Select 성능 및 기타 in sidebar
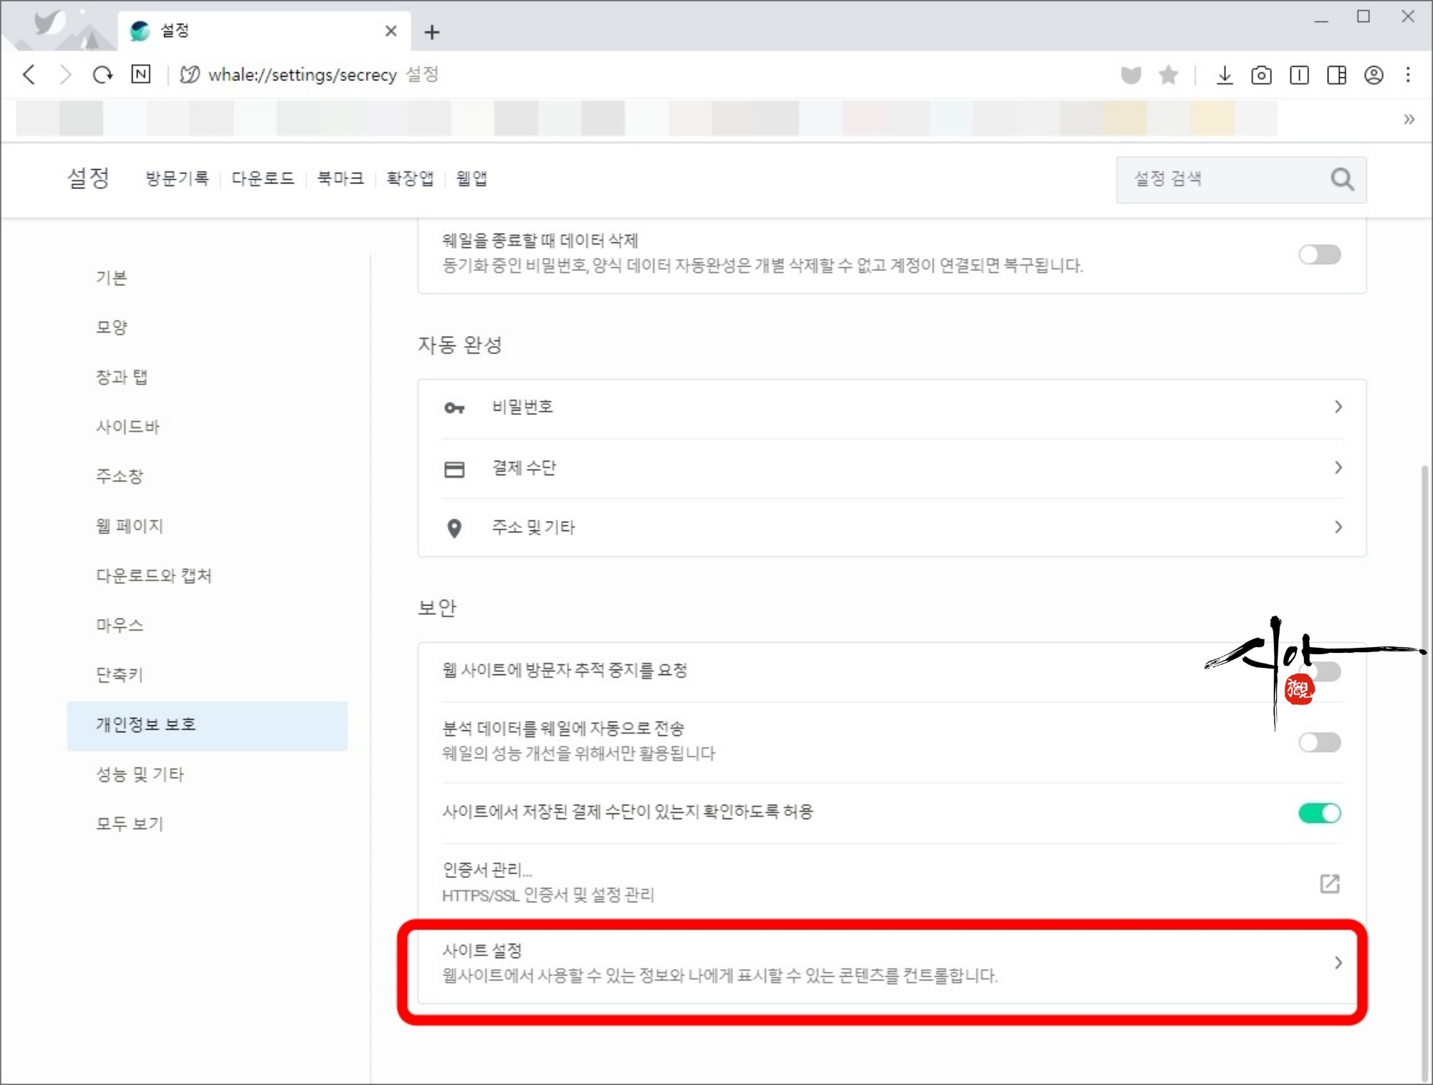 coord(140,774)
